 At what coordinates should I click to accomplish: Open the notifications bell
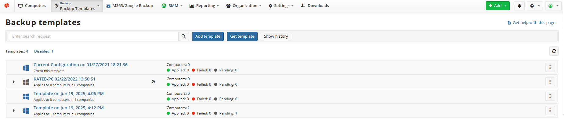(519, 6)
